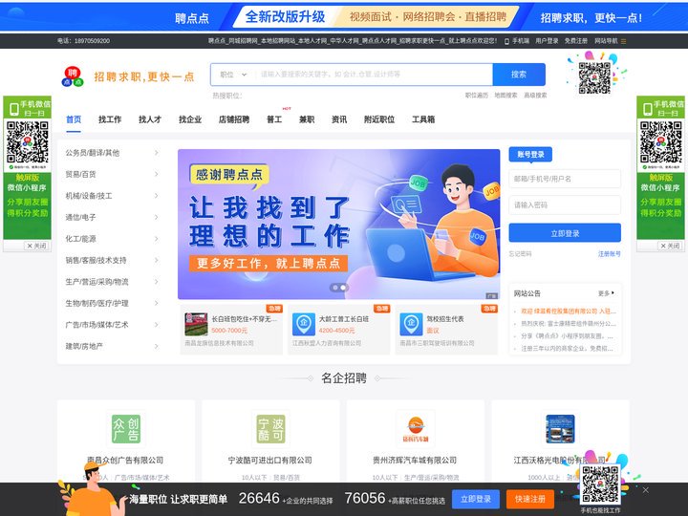Click the 济辉汽车城 company logo

pos(416,429)
